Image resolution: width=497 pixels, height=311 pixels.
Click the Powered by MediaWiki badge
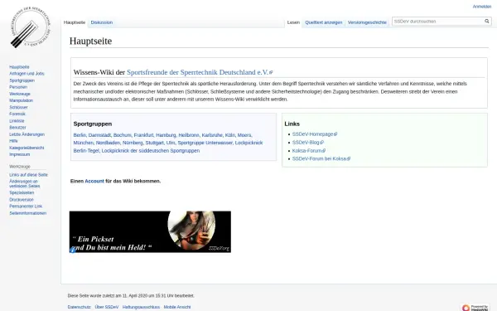[x=475, y=307]
